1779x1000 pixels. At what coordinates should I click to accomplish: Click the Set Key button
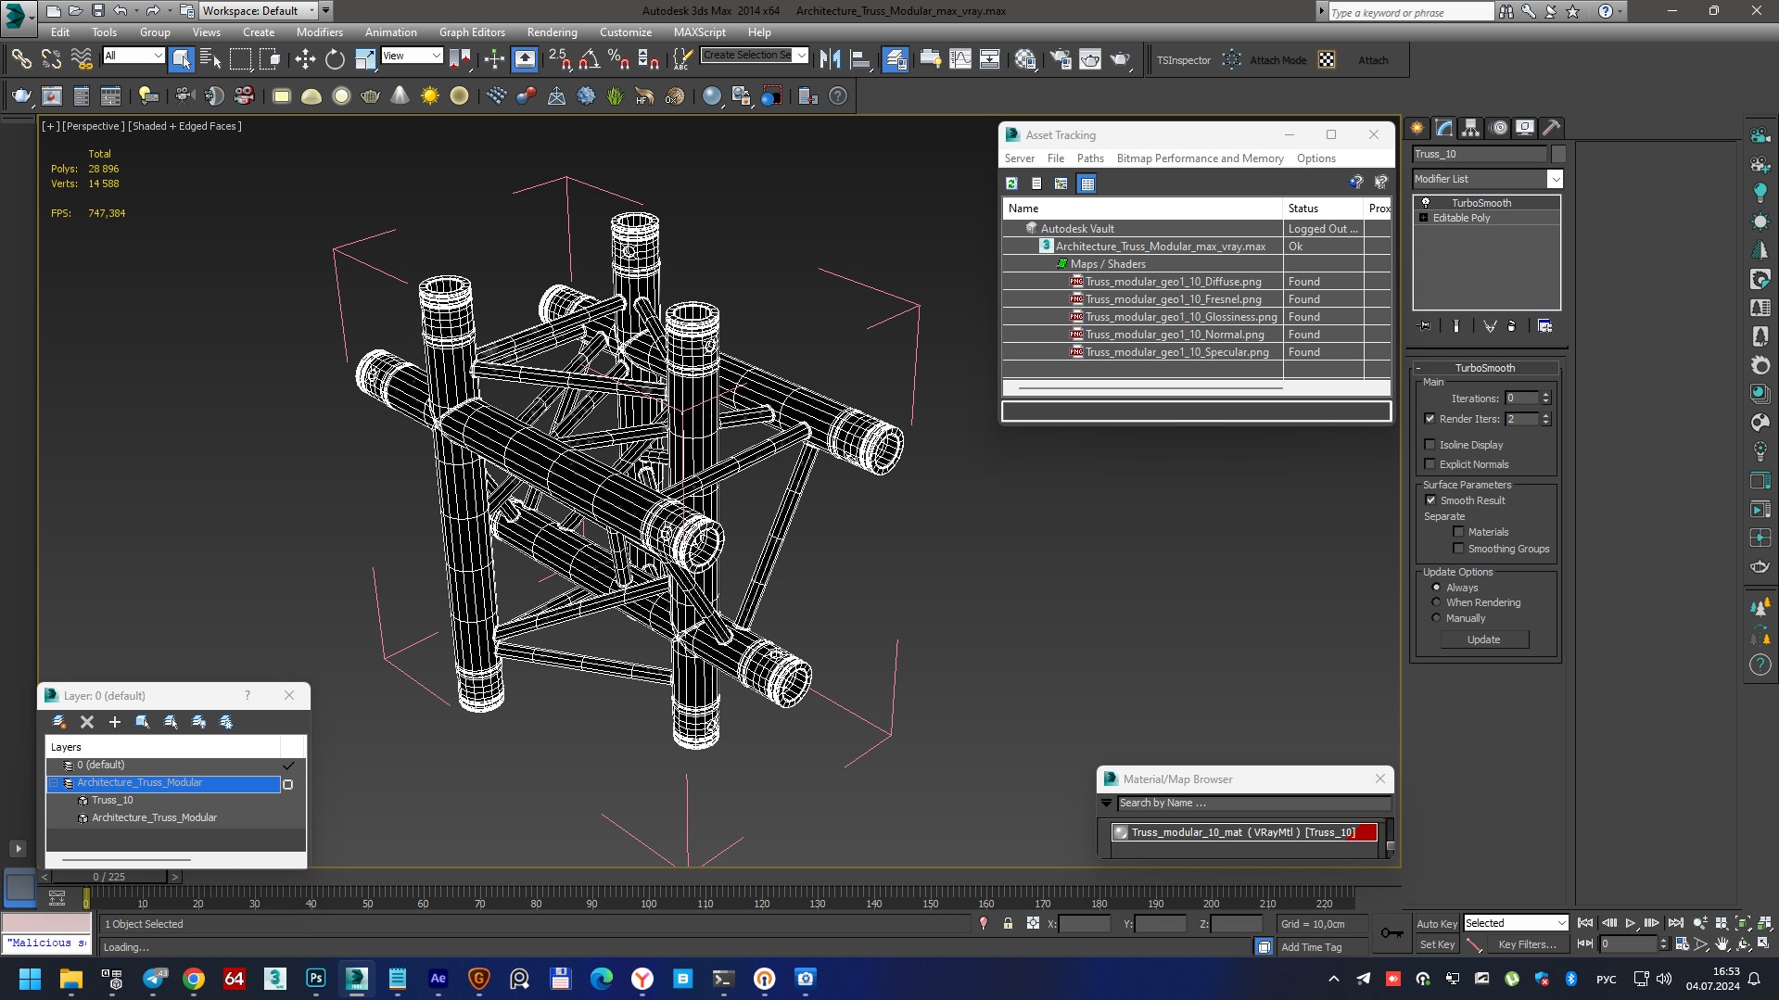point(1436,944)
